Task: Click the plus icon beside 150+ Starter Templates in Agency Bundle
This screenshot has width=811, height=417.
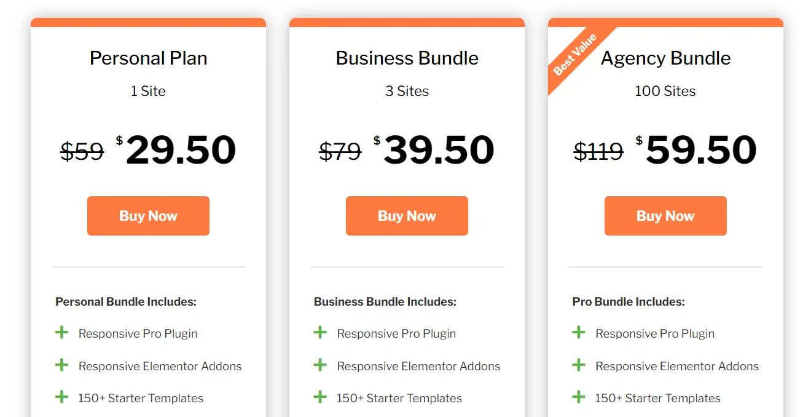Action: [x=579, y=397]
